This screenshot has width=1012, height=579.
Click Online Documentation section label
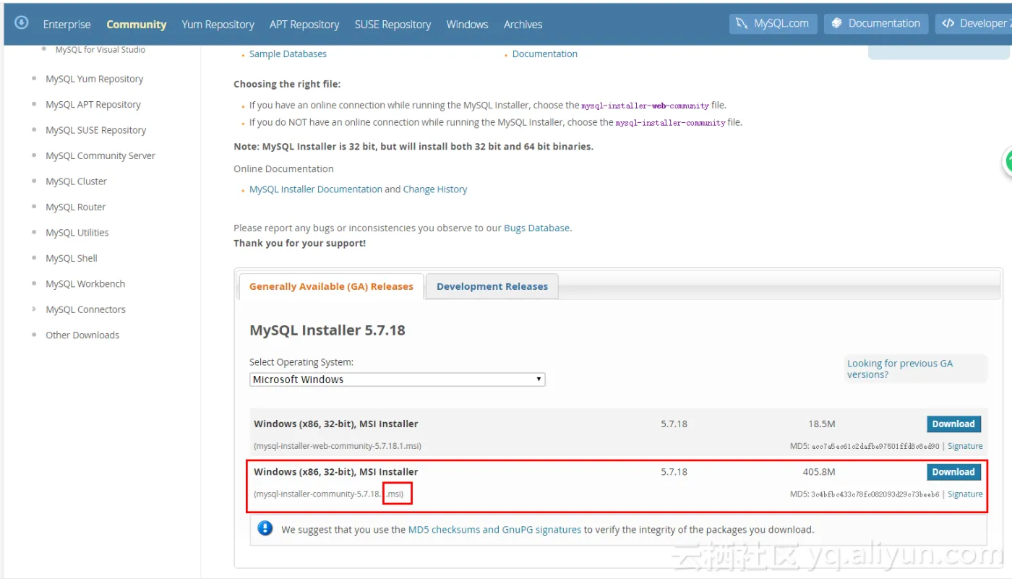tap(283, 169)
